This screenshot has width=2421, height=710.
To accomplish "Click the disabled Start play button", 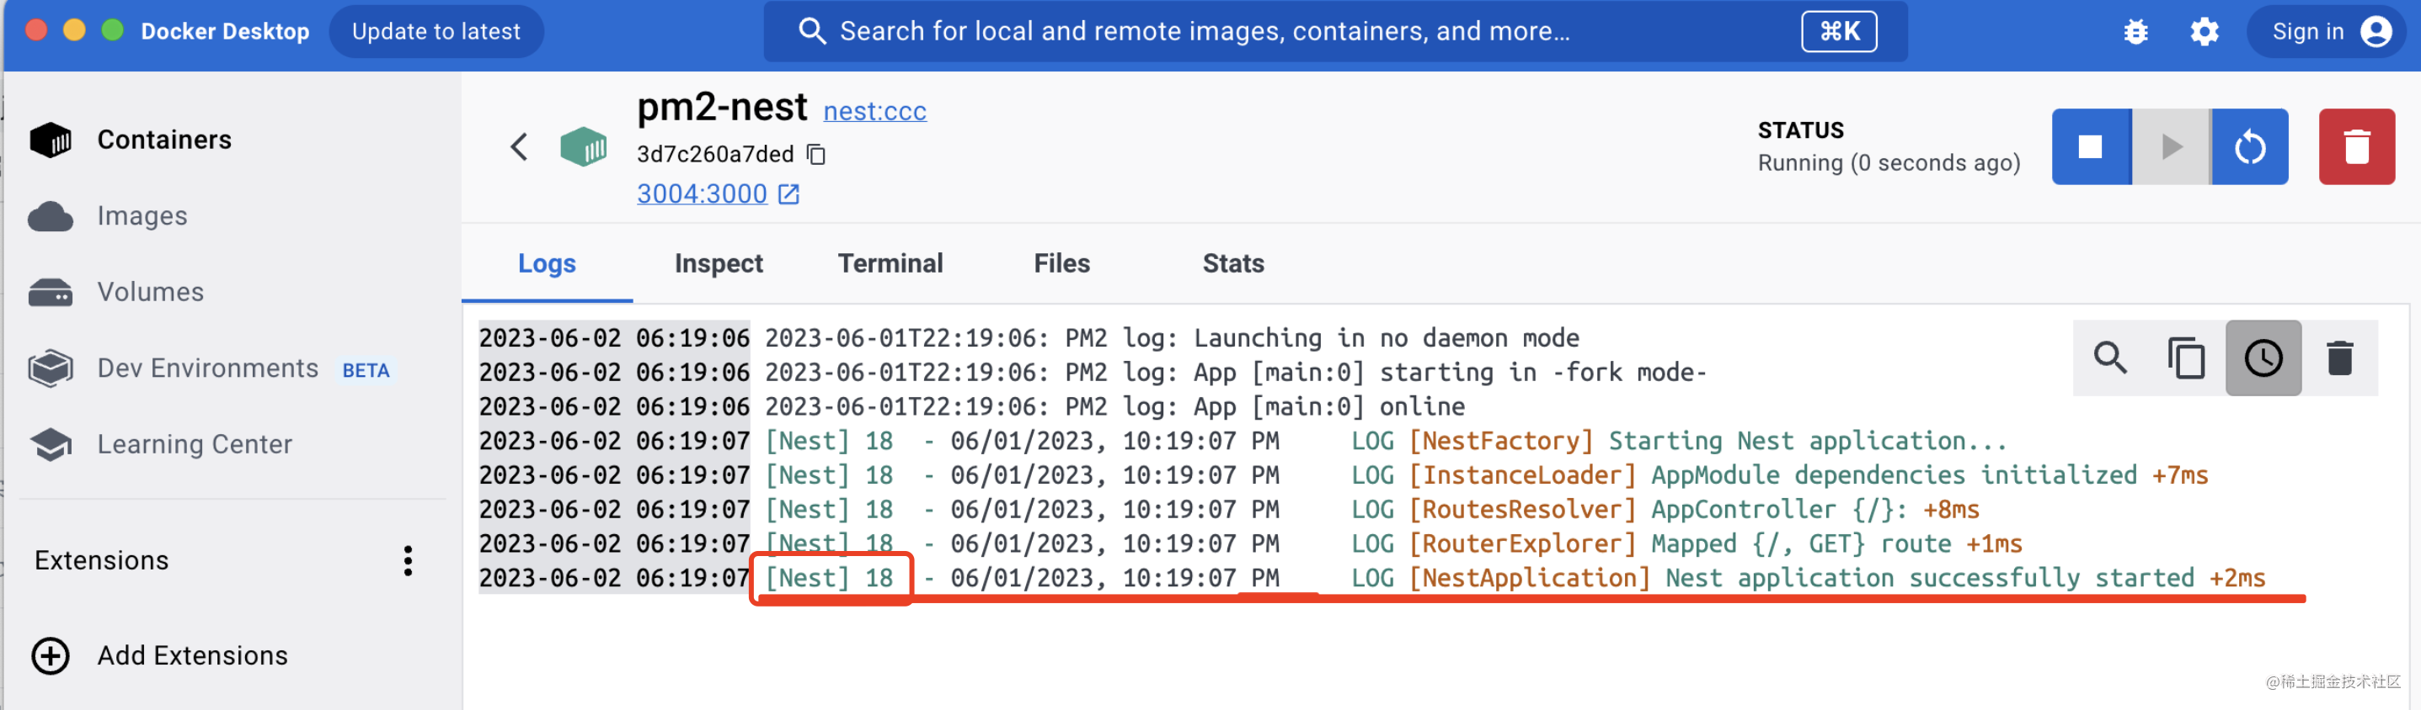I will tap(2171, 146).
